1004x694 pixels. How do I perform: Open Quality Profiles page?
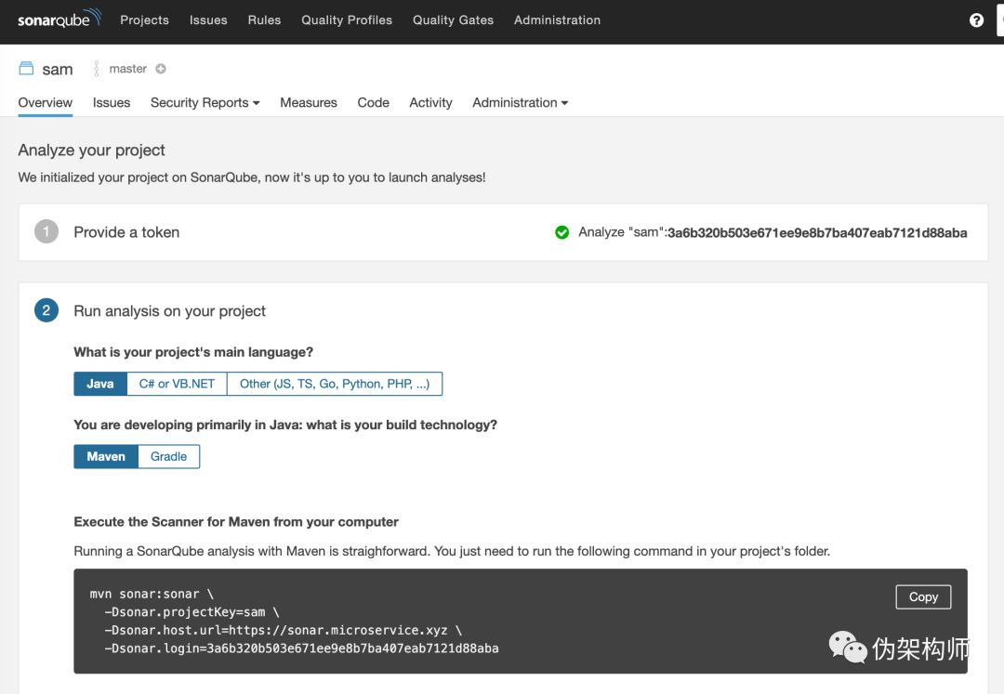347,20
